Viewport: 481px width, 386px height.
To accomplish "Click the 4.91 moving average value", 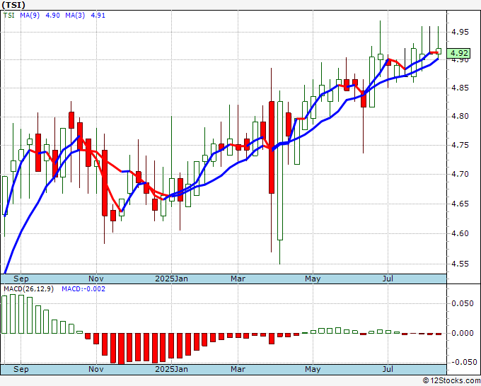I will click(x=98, y=15).
